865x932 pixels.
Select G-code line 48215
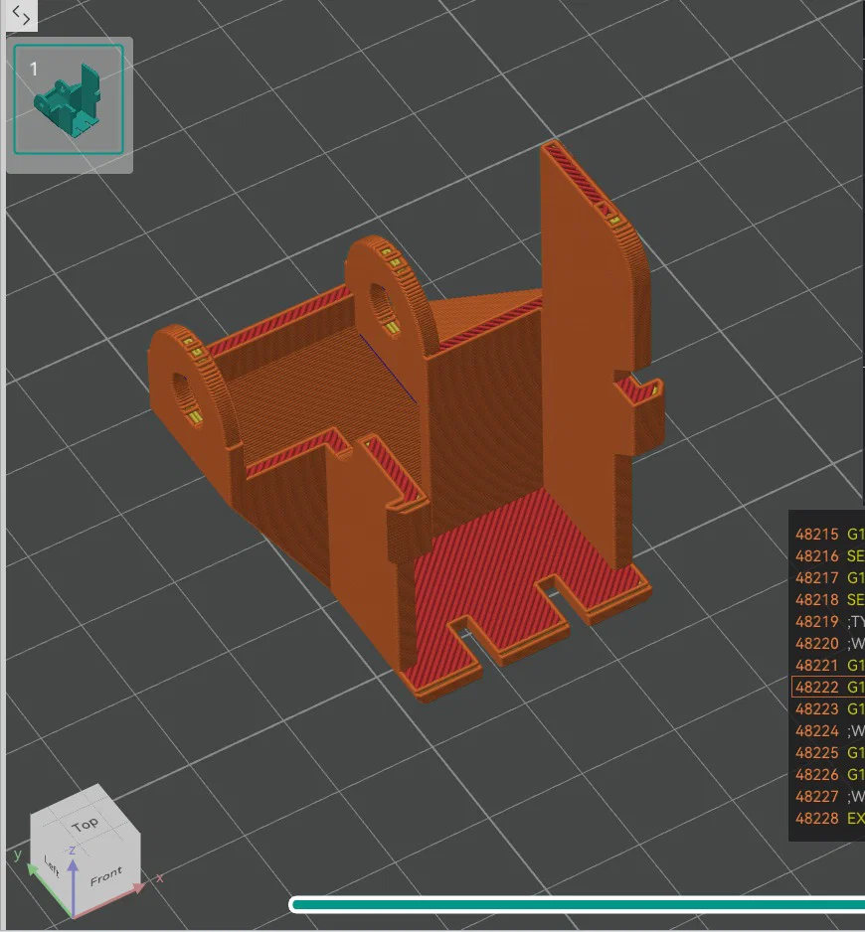[x=827, y=534]
